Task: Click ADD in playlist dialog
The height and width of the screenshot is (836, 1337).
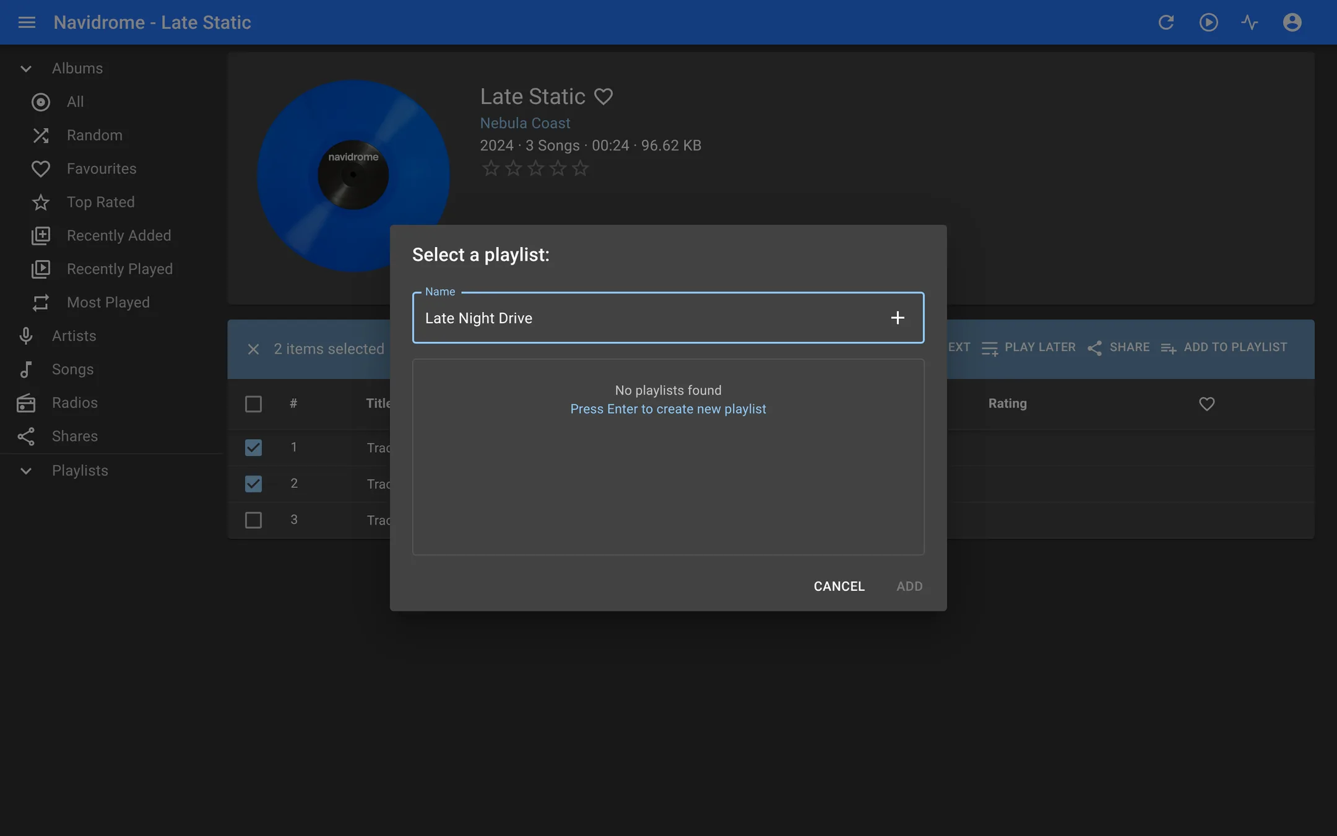Action: [x=909, y=586]
